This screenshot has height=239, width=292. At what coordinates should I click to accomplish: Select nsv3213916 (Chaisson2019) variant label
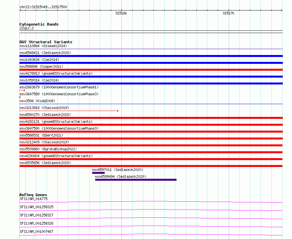[44, 108]
